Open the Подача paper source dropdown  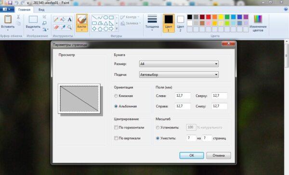pos(179,75)
